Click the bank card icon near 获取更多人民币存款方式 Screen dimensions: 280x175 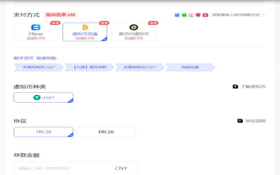click(177, 15)
